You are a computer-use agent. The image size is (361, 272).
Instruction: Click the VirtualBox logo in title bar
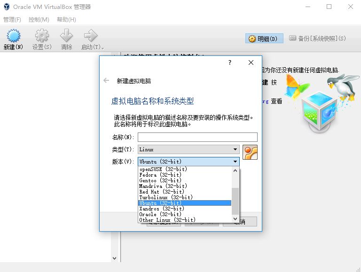(x=7, y=7)
